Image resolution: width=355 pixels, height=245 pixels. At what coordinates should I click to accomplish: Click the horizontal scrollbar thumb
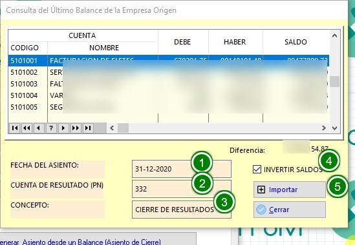(x=123, y=128)
